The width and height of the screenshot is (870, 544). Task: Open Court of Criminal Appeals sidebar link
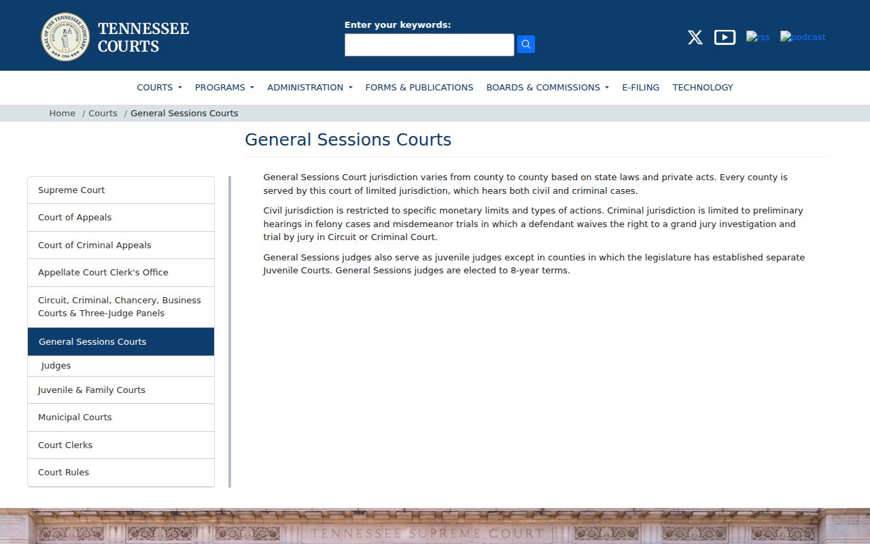[121, 245]
